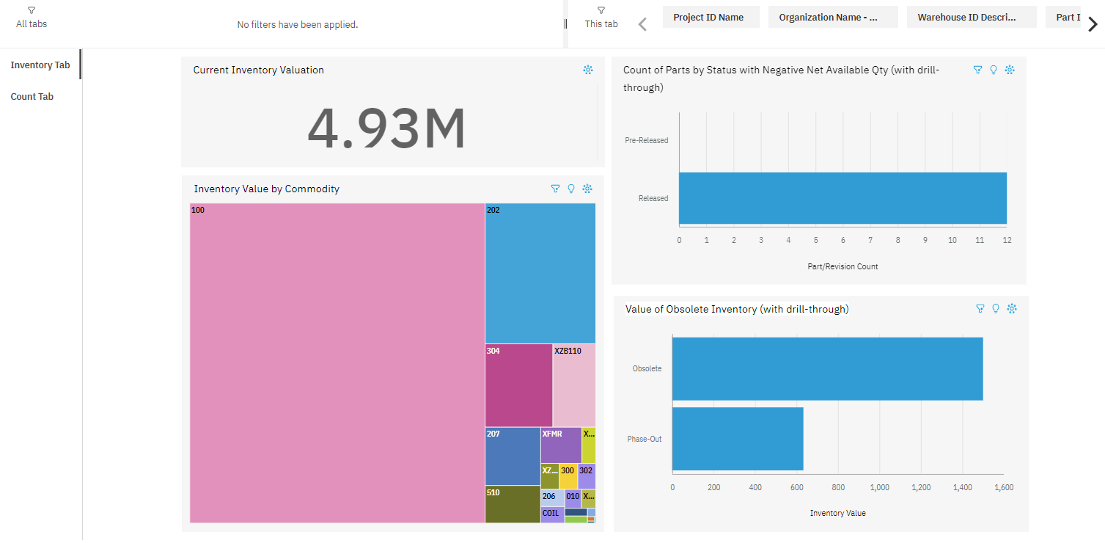This screenshot has width=1105, height=543.
Task: Show insights lightbulb for Inventory Value by Commodity
Action: pyautogui.click(x=571, y=189)
